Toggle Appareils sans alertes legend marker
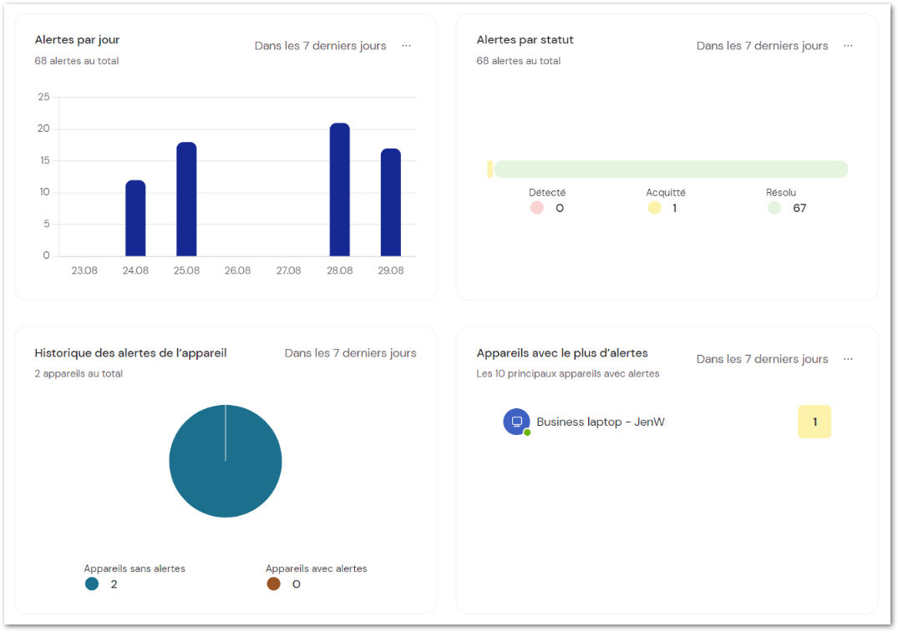This screenshot has height=632, width=898. (x=92, y=584)
